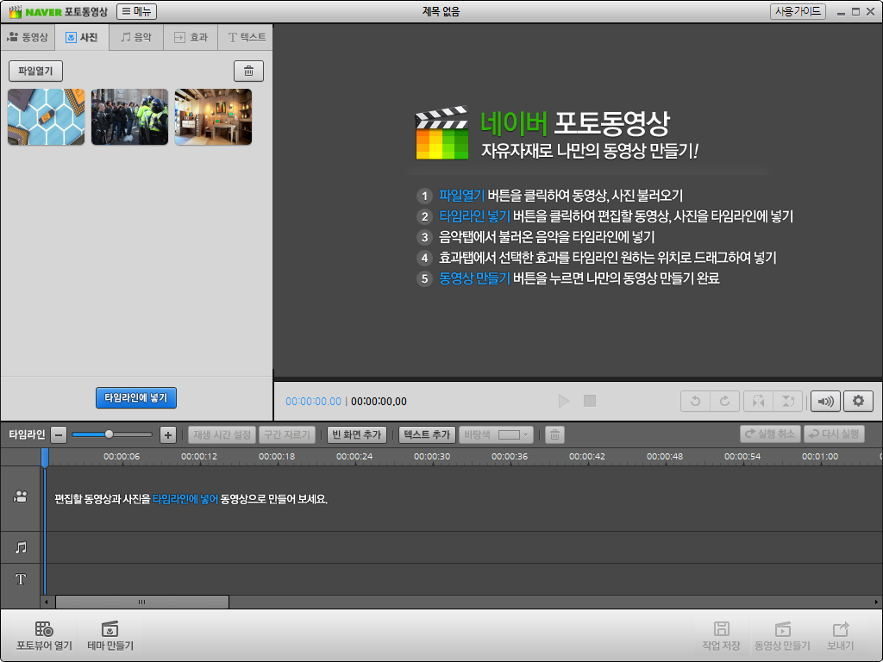Switch to the 사진 tab
The width and height of the screenshot is (883, 662).
tap(82, 37)
